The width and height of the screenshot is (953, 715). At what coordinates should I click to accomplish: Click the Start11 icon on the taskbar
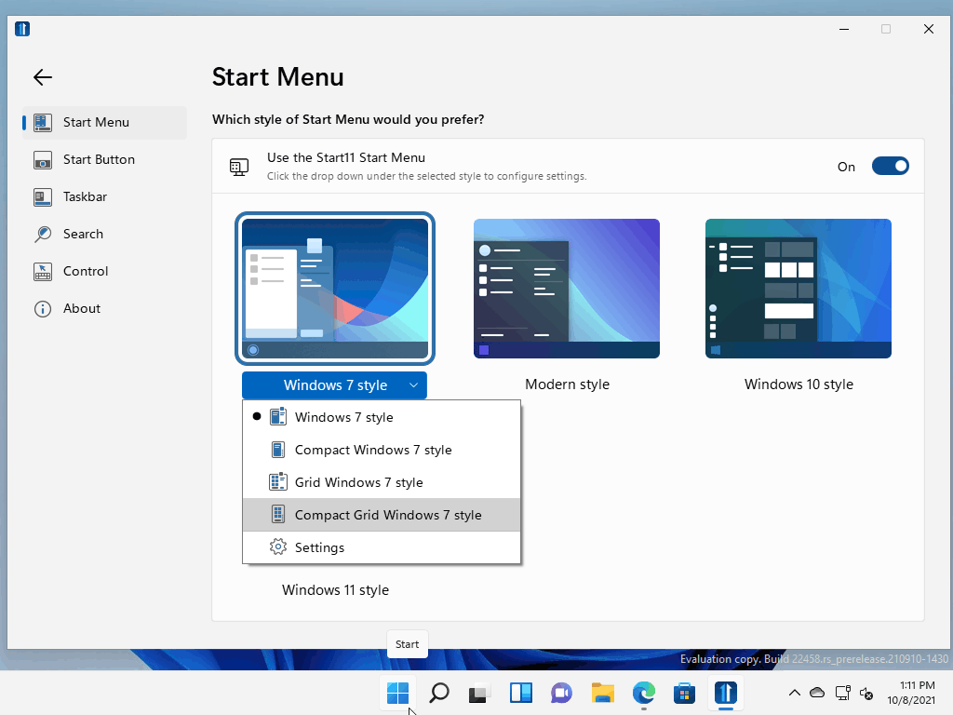[725, 694]
